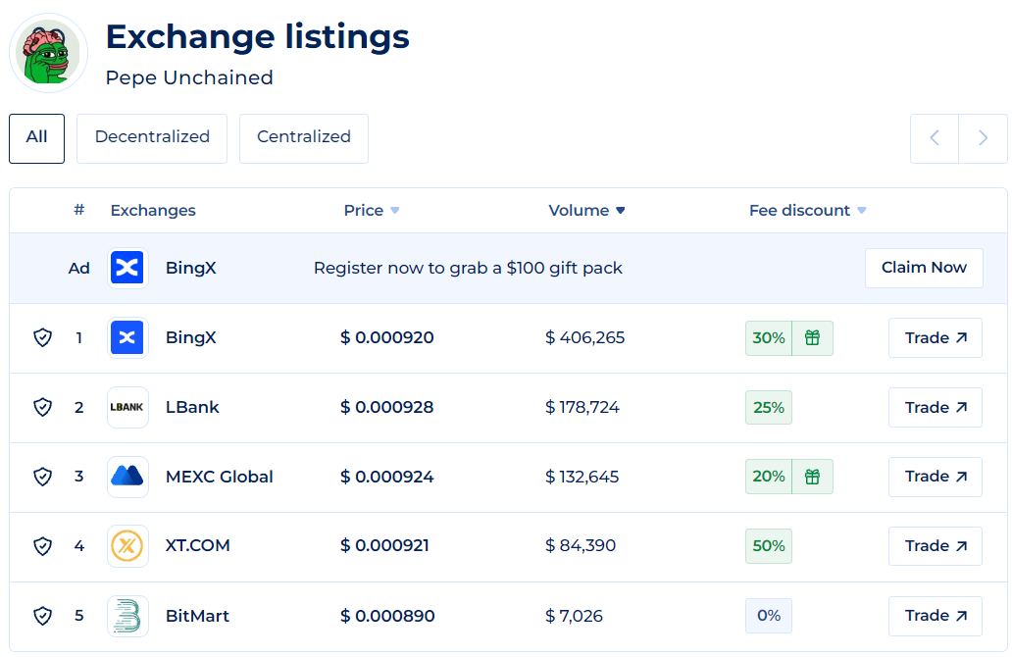This screenshot has height=657, width=1012.
Task: Click the XT.COM exchange logo
Action: (x=127, y=546)
